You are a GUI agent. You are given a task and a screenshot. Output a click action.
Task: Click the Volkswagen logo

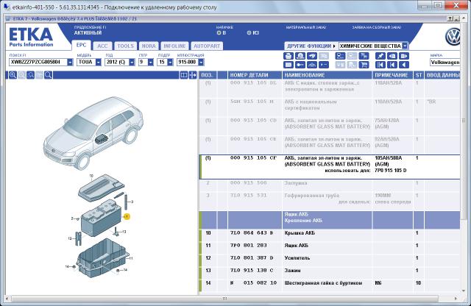click(x=453, y=37)
